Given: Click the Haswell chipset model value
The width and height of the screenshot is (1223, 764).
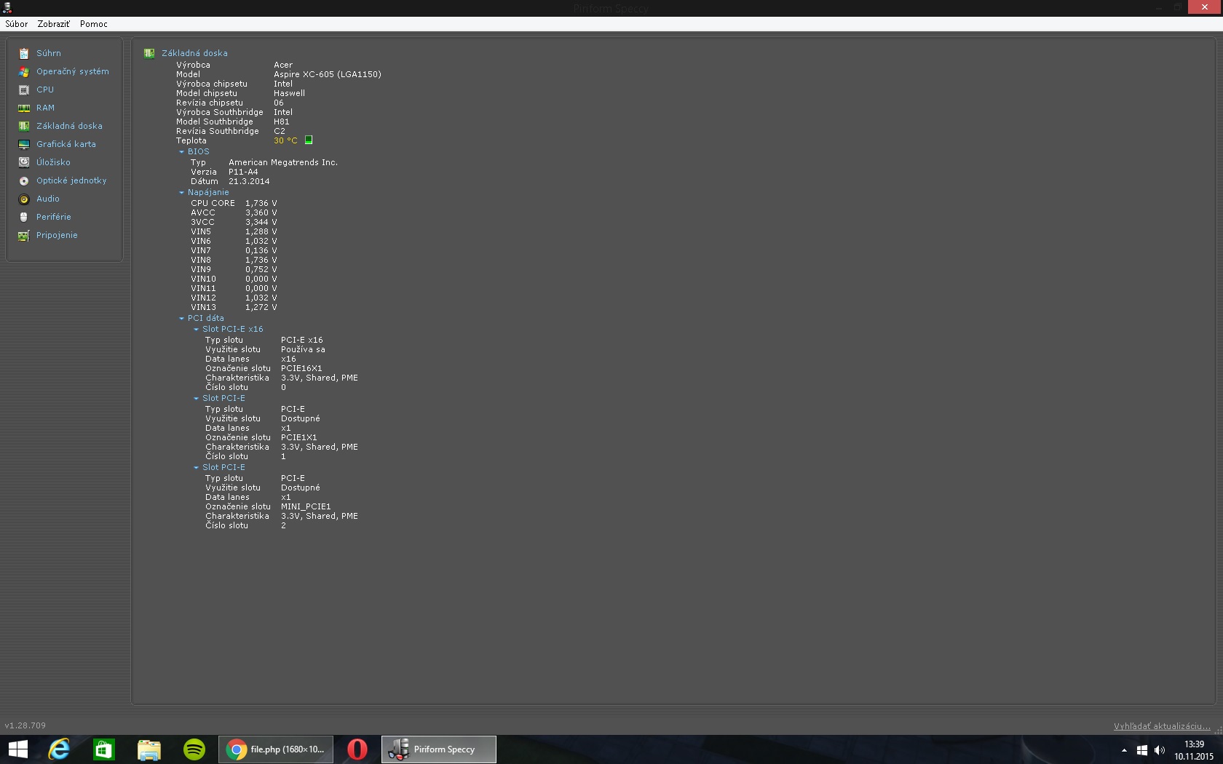Looking at the screenshot, I should click(x=289, y=93).
